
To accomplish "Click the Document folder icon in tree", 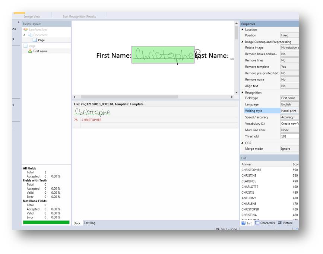I will pyautogui.click(x=30, y=35).
